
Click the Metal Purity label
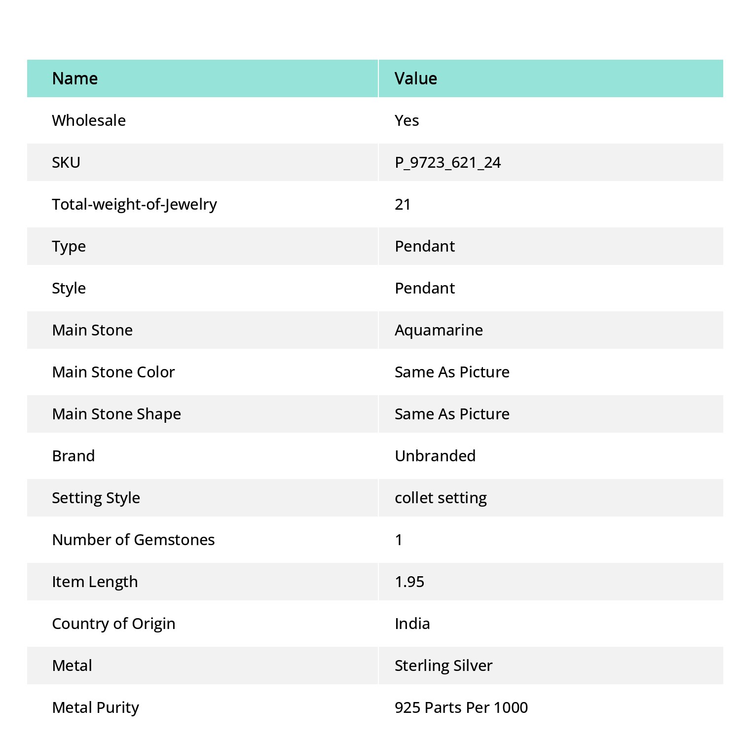[x=95, y=707]
